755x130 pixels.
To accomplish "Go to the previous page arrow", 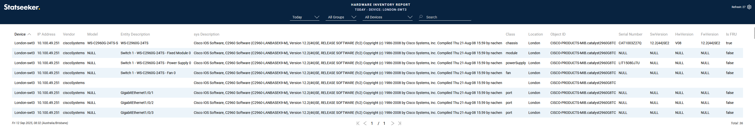I will tap(365, 123).
